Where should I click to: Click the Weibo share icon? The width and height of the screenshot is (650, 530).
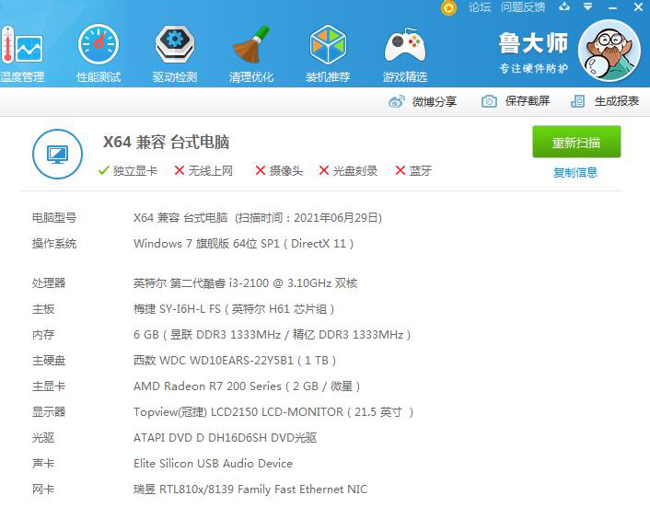(397, 101)
